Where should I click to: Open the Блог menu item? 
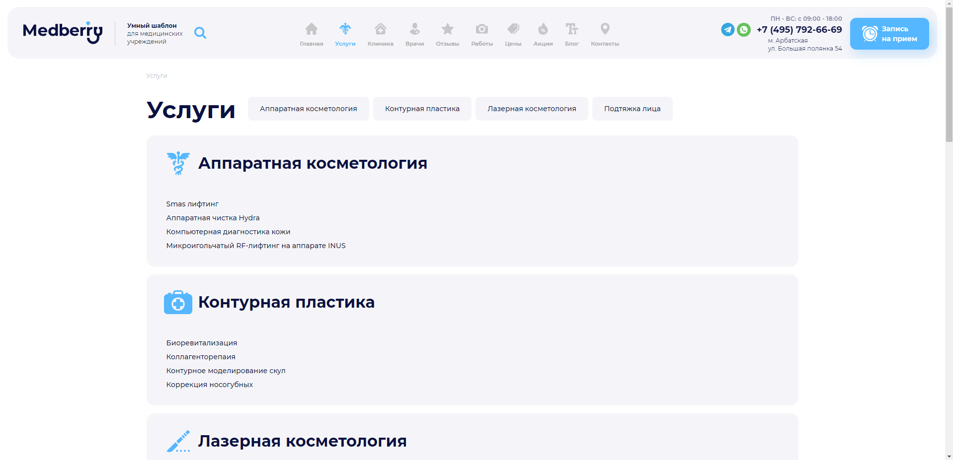point(571,34)
